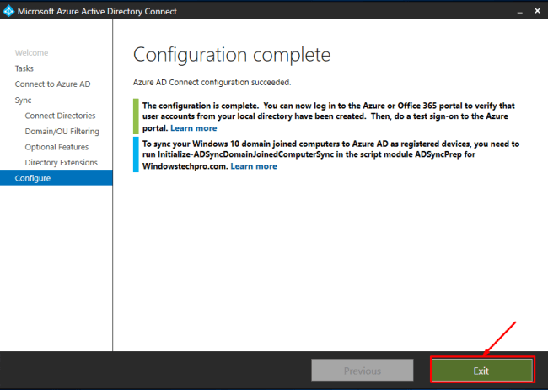
Task: Open the Learn more link after 'portal.'
Action: pos(194,128)
